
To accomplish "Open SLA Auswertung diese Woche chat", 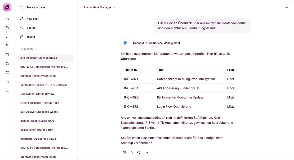I will (39, 112).
